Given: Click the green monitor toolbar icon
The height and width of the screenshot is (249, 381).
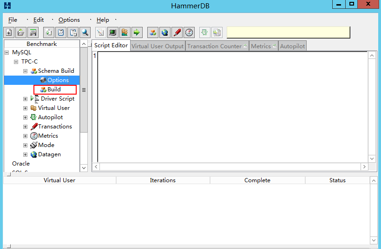Looking at the screenshot, I should tap(112, 32).
